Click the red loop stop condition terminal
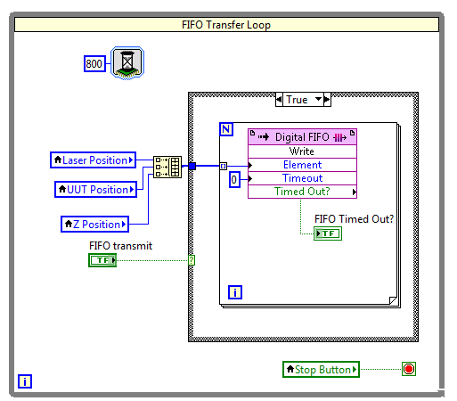 coord(409,369)
